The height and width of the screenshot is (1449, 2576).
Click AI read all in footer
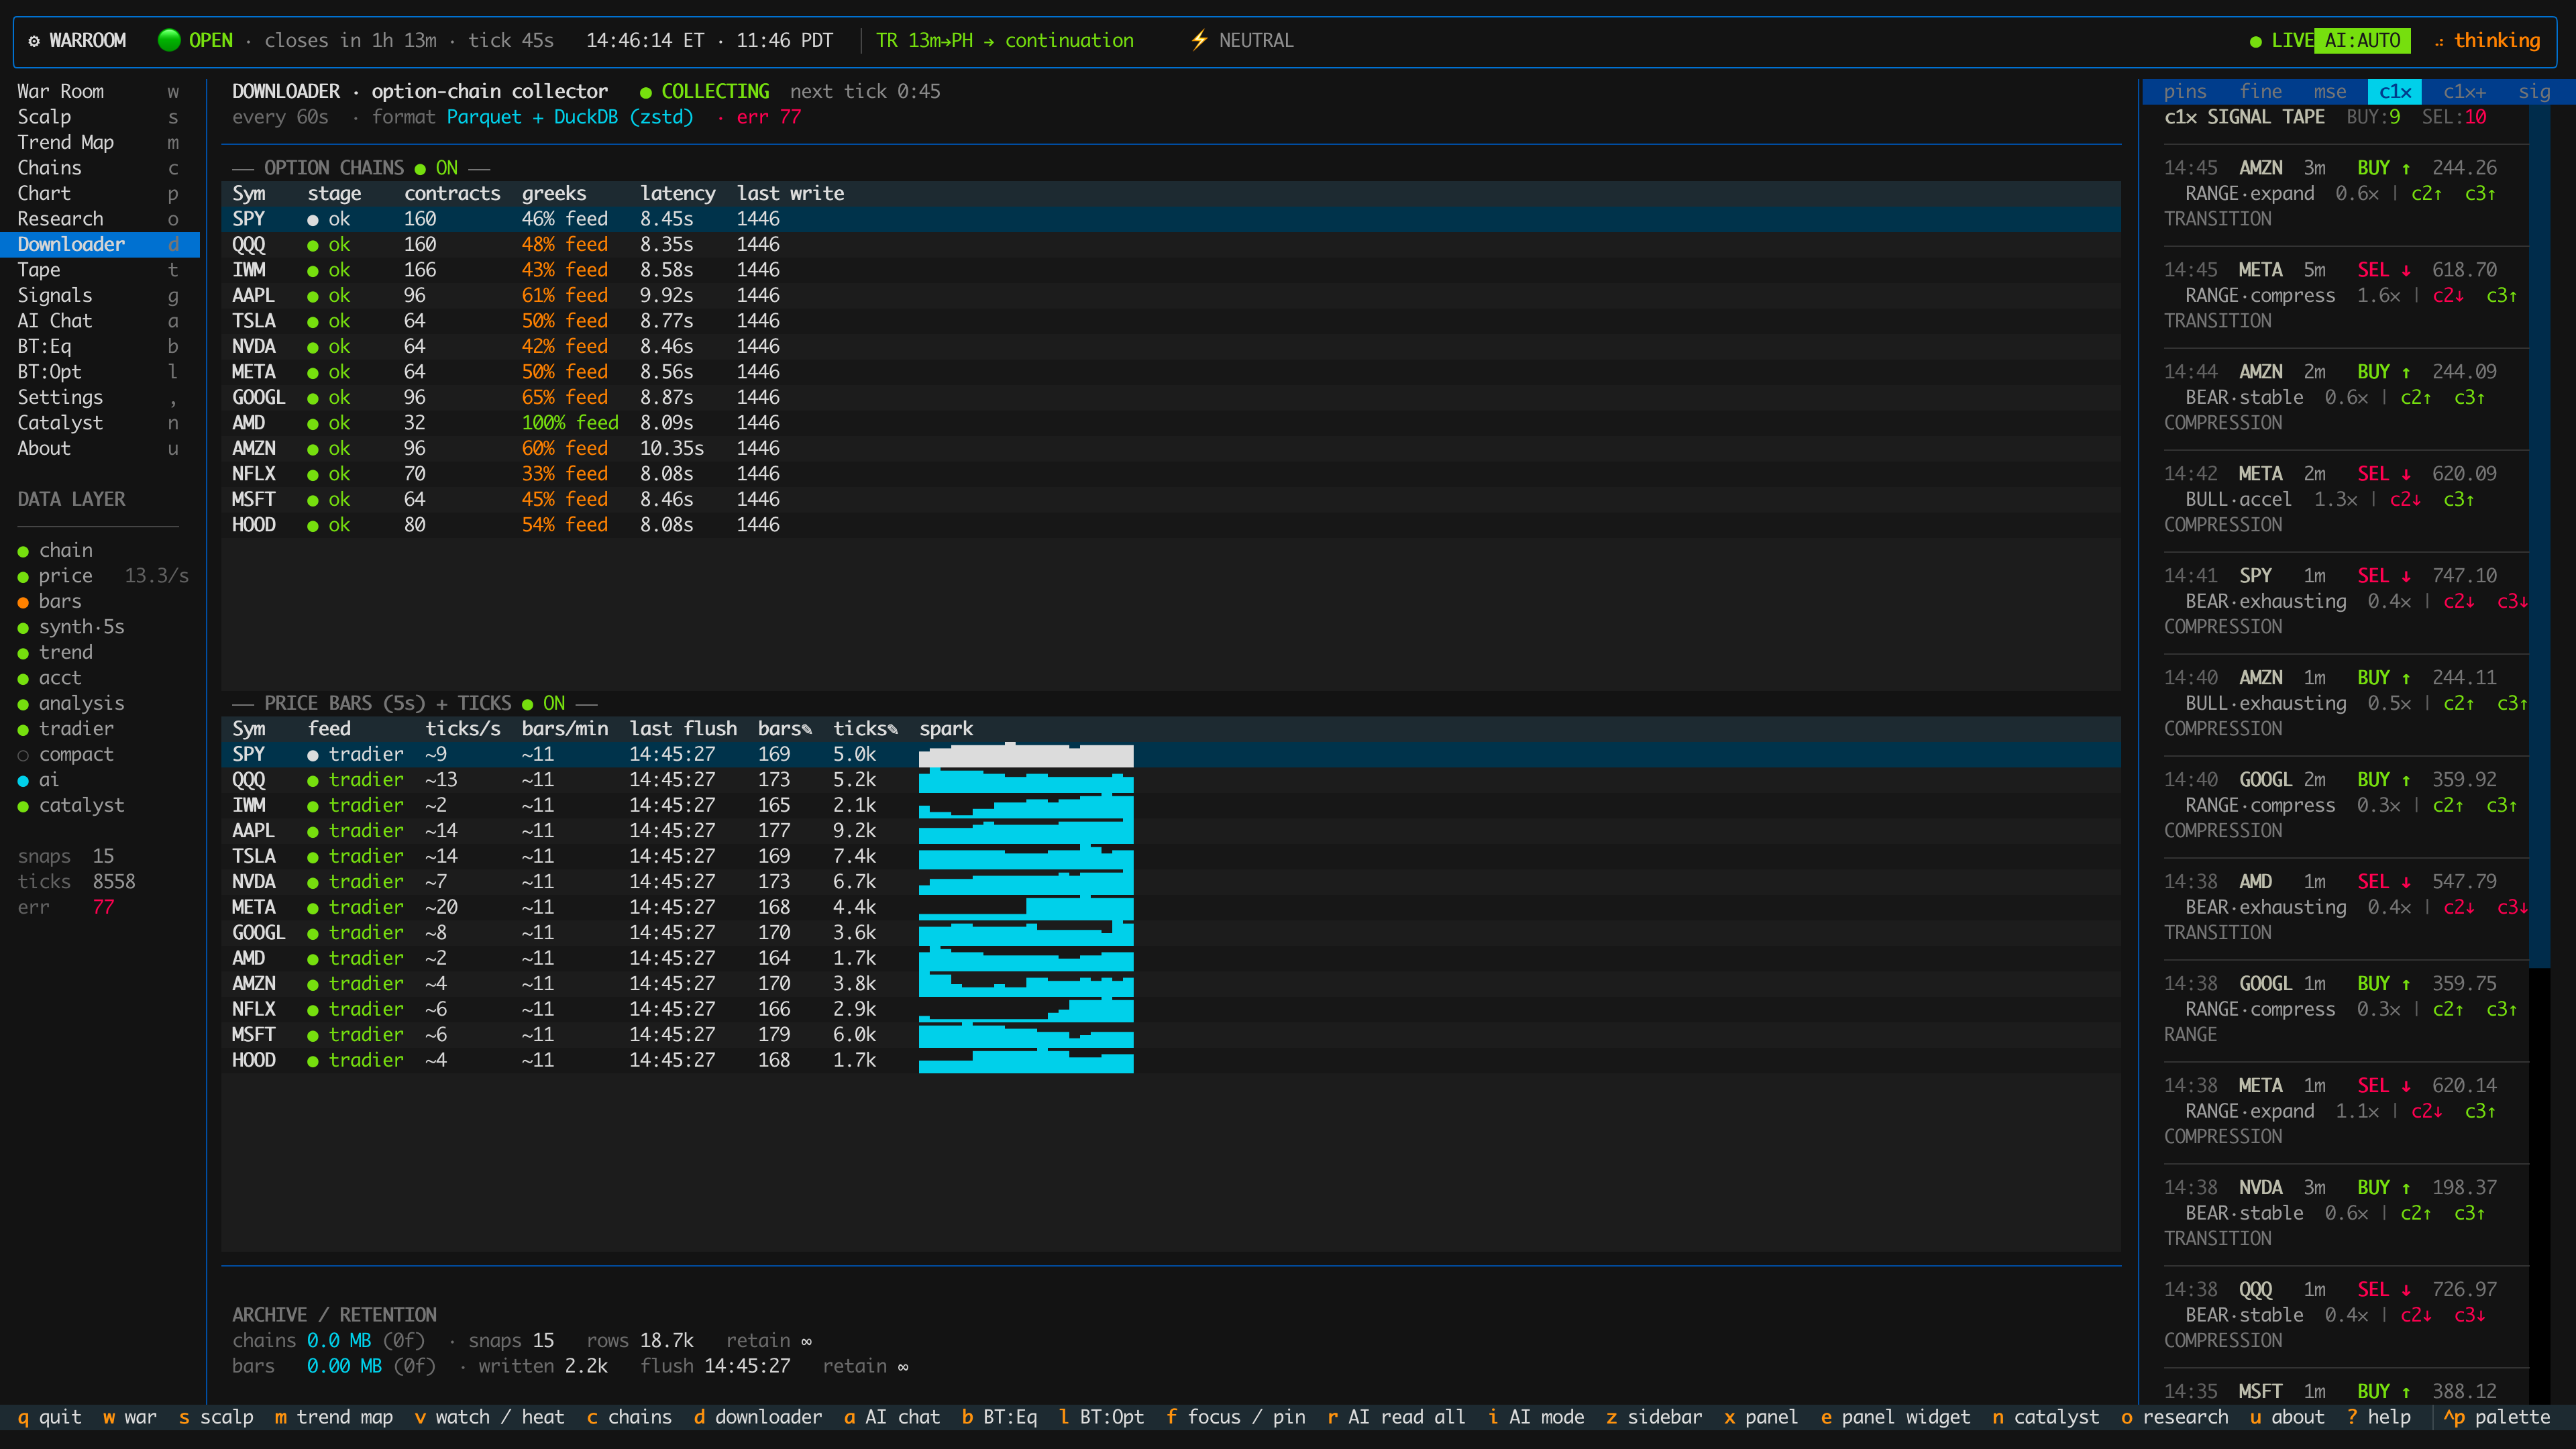[1396, 1417]
